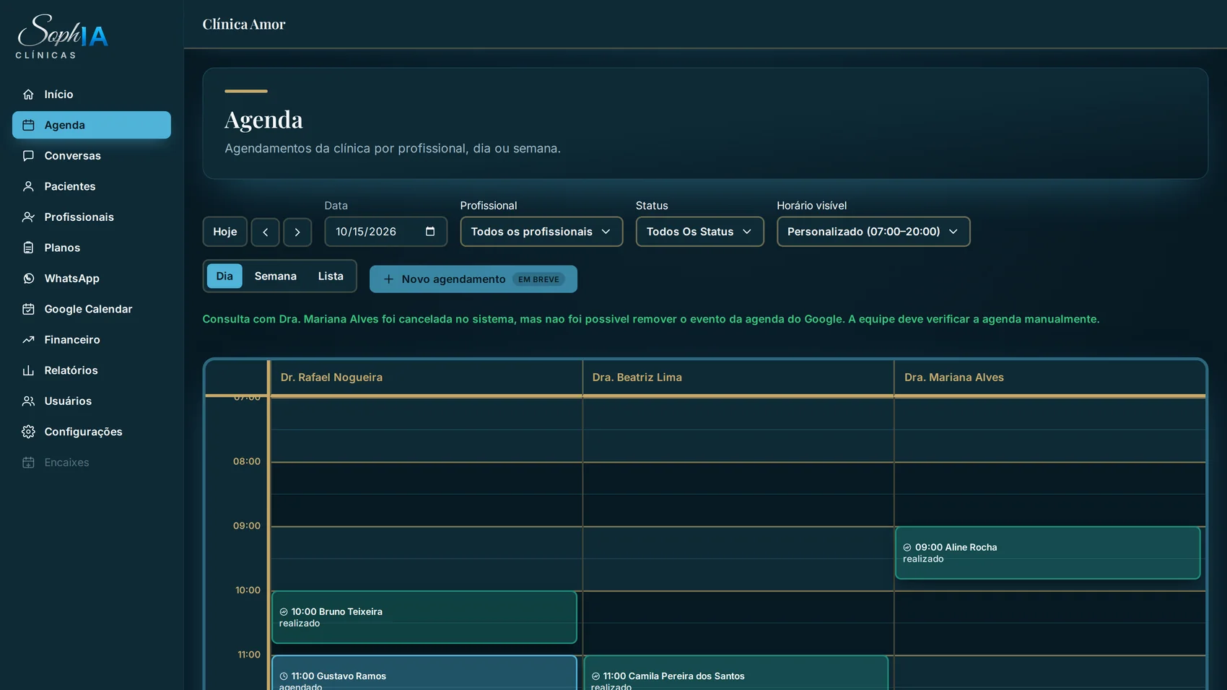
Task: Open Configurações via the gear icon
Action: pos(28,432)
